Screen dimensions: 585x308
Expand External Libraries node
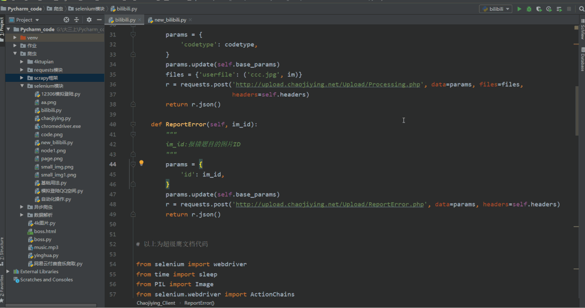[8, 272]
